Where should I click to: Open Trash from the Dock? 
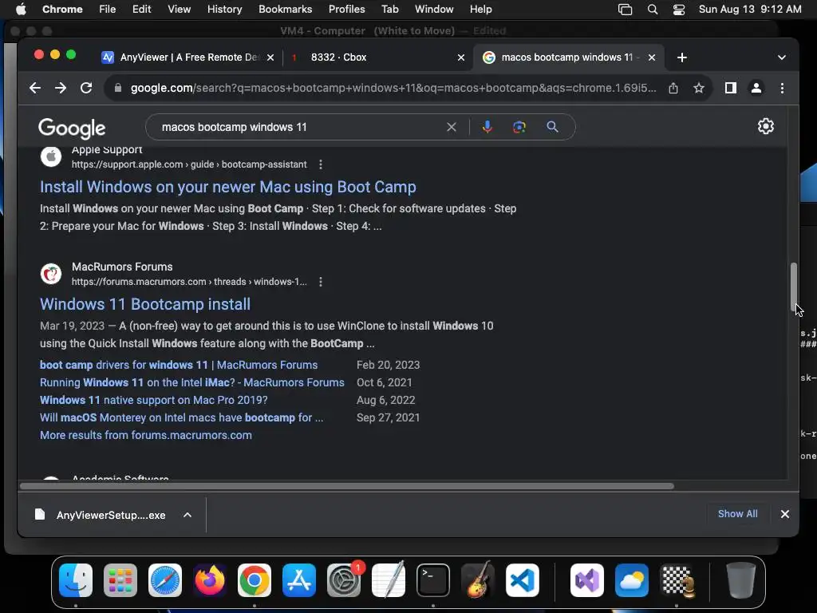pyautogui.click(x=740, y=580)
